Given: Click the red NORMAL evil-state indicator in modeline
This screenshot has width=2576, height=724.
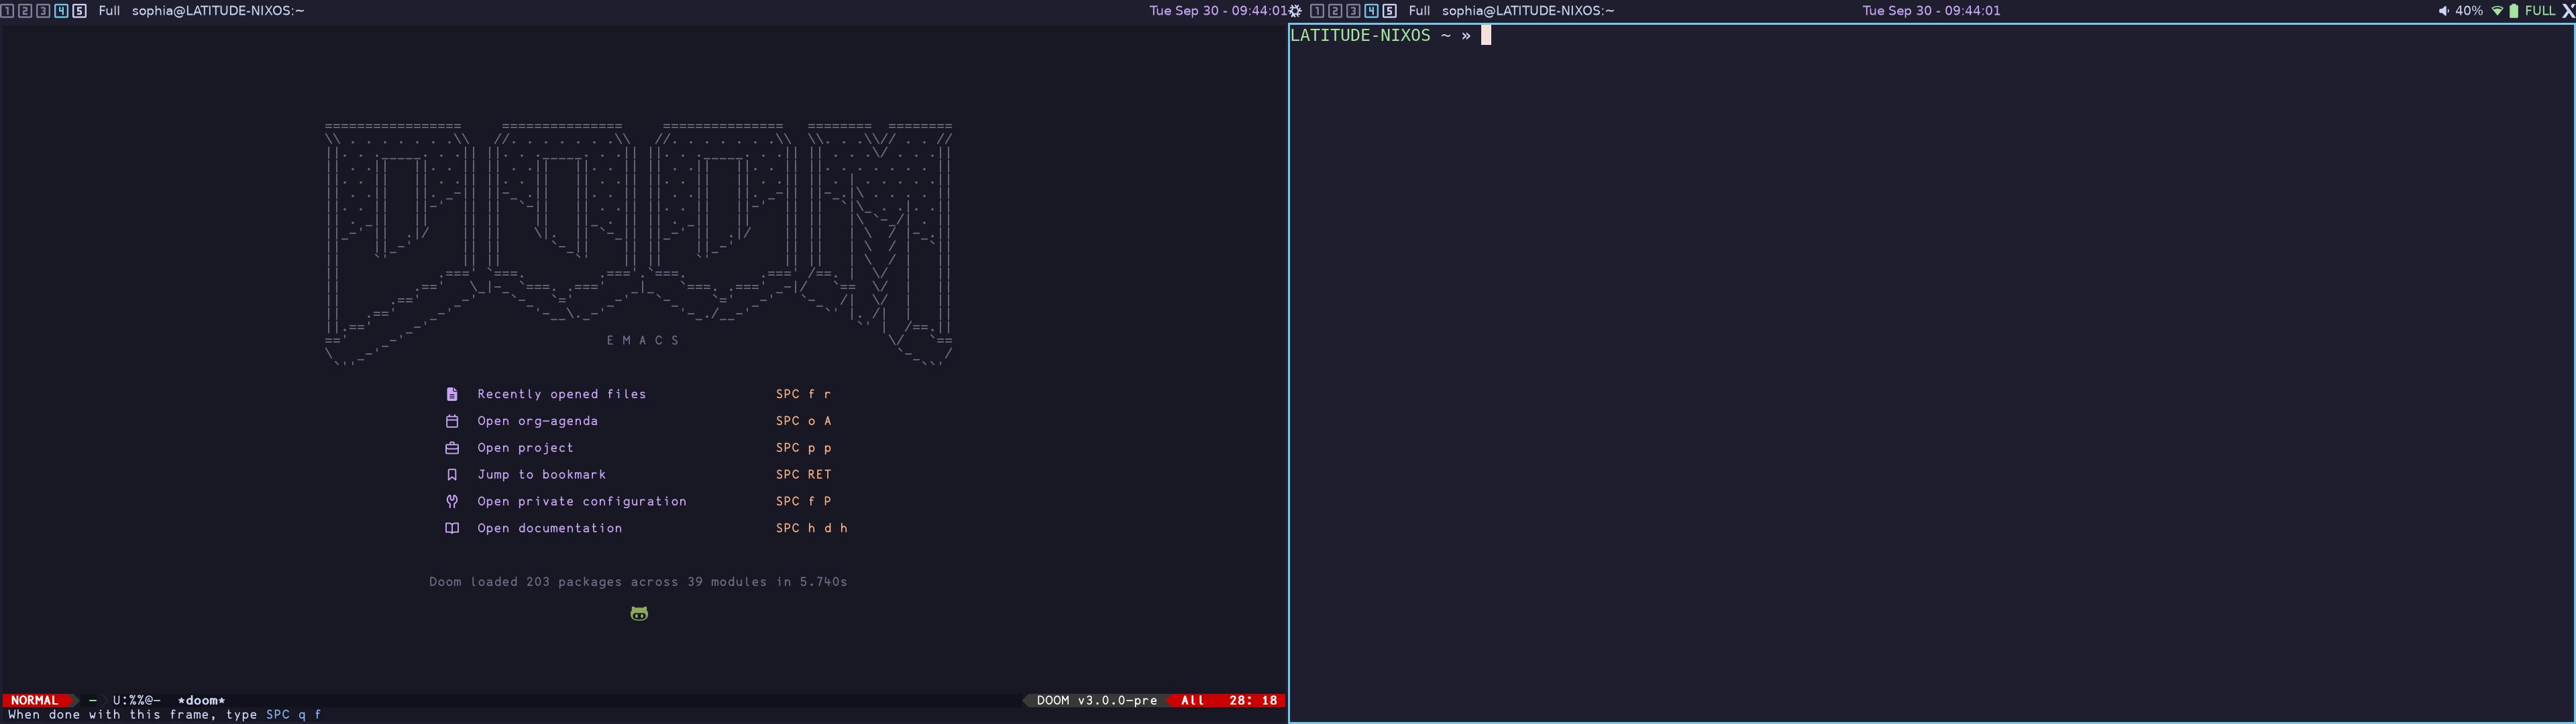Looking at the screenshot, I should click(x=35, y=701).
